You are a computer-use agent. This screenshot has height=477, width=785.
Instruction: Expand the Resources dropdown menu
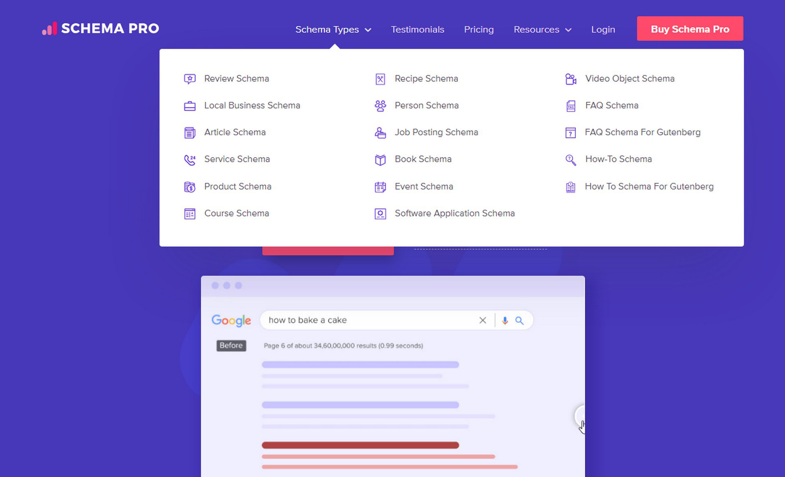(542, 29)
